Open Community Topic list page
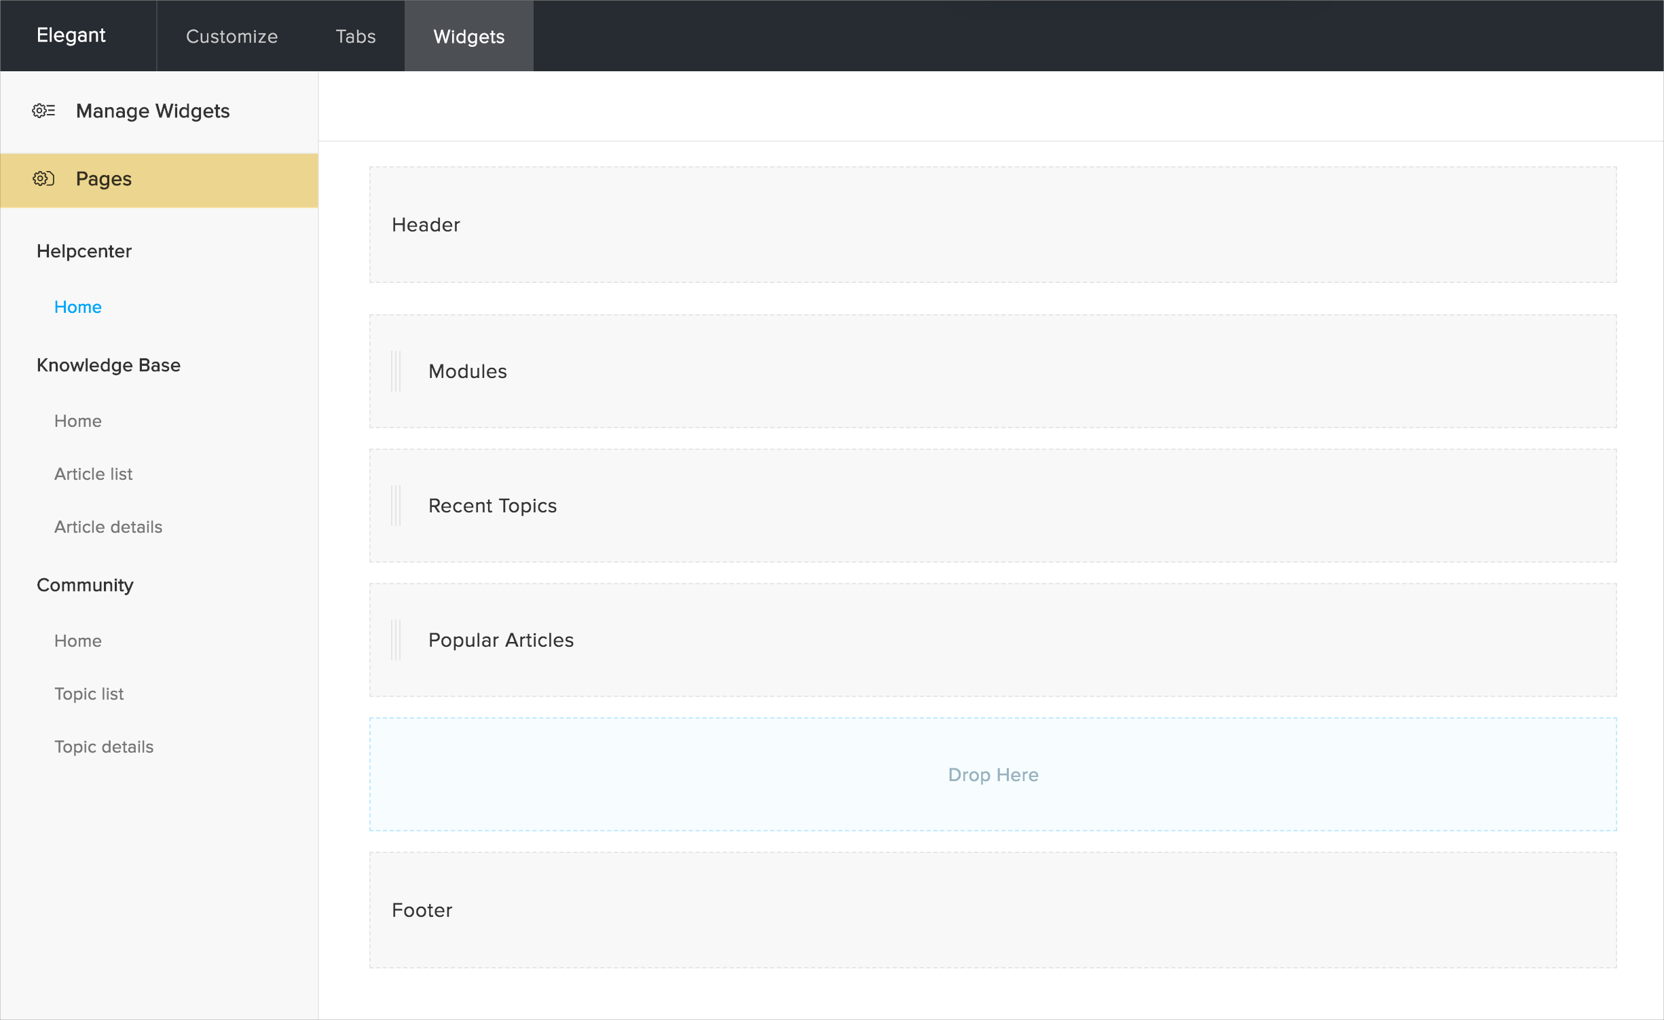 coord(89,694)
